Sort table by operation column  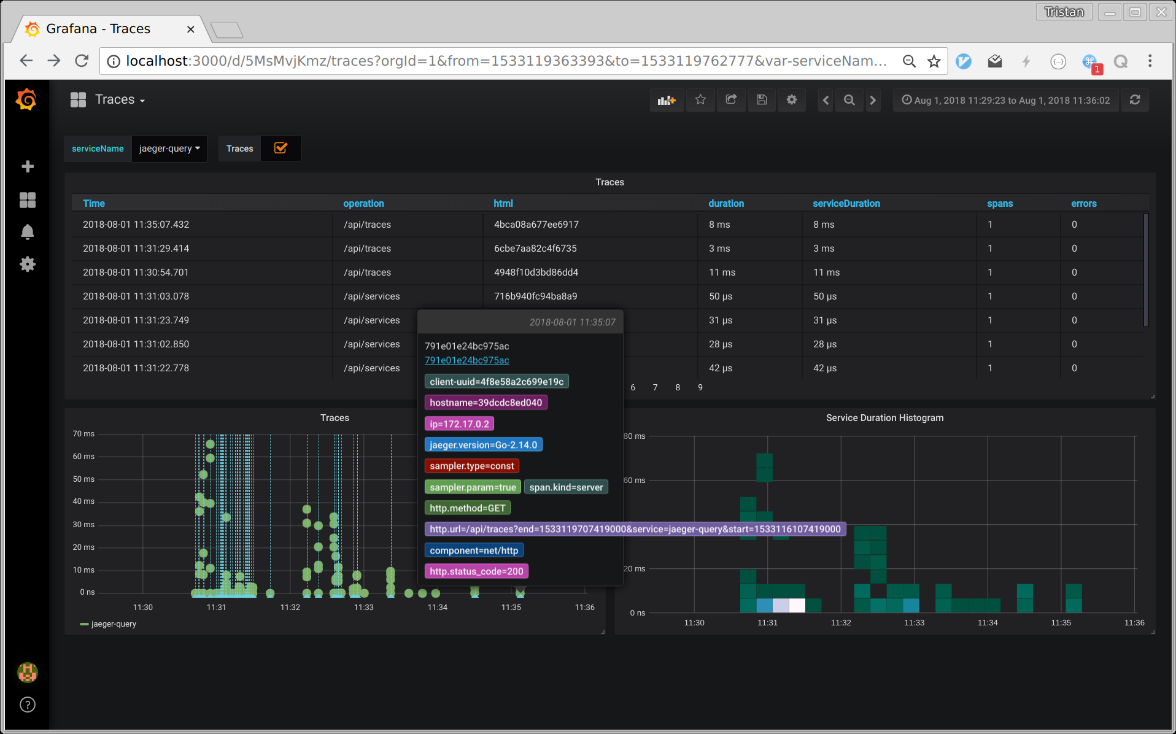[x=363, y=203]
